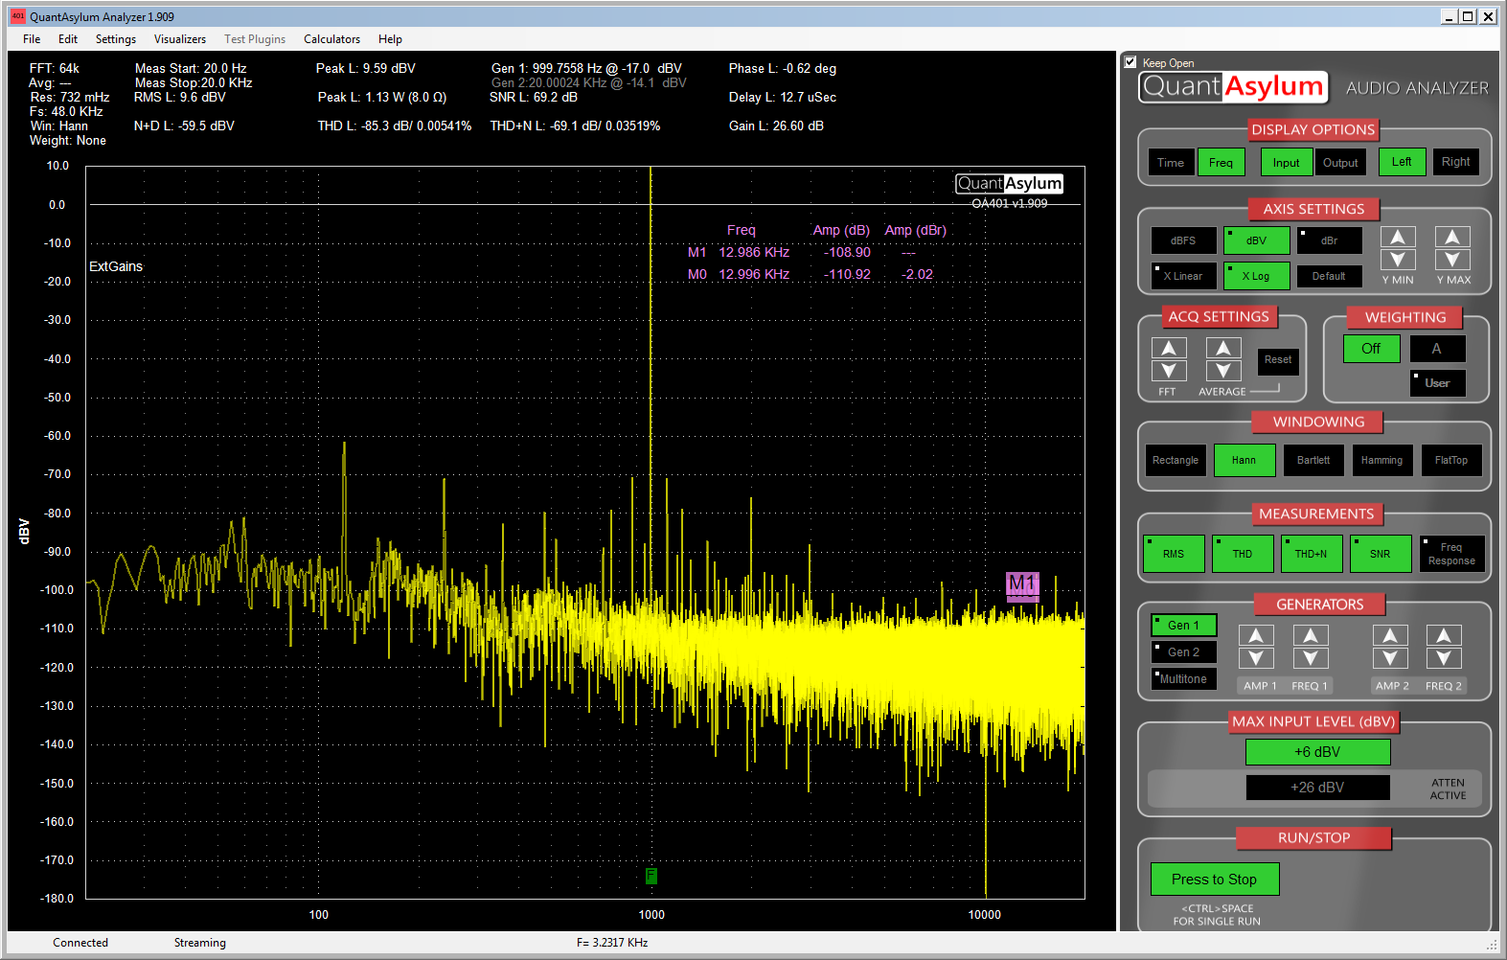Increase FFT size with up arrow
Screen dimensions: 1507x960
pyautogui.click(x=1169, y=348)
